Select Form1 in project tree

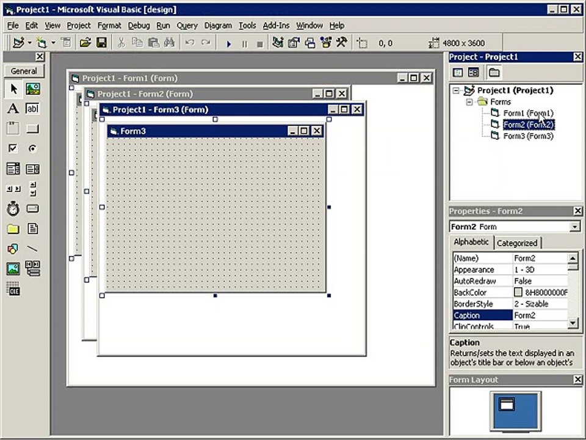pos(527,113)
